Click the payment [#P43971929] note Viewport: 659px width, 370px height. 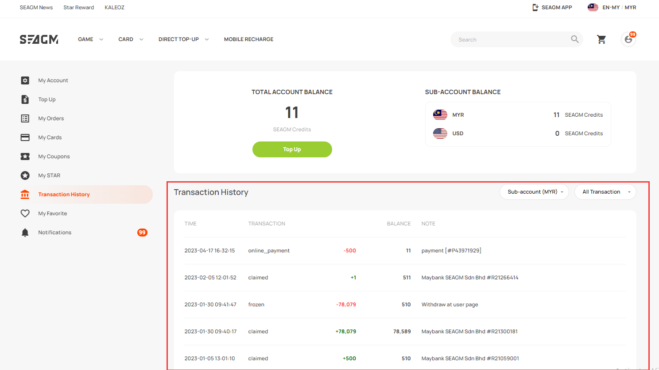451,251
